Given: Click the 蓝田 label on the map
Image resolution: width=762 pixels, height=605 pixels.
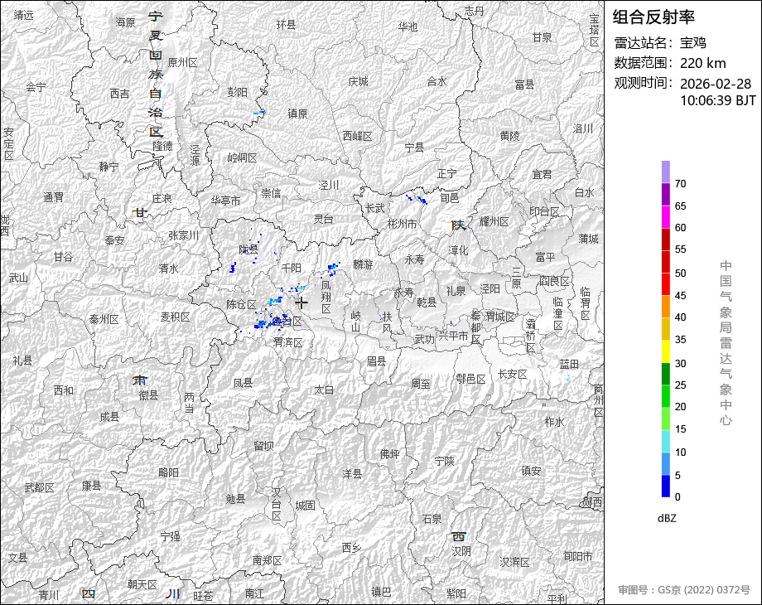Looking at the screenshot, I should point(568,364).
